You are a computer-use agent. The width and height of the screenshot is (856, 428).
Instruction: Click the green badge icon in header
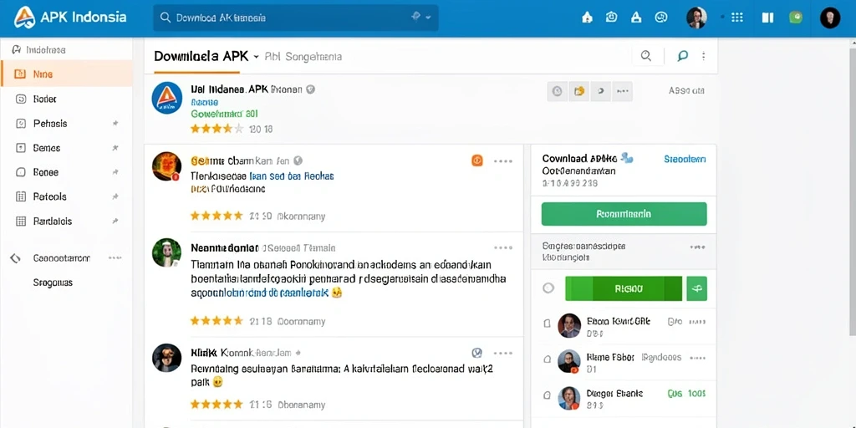796,18
